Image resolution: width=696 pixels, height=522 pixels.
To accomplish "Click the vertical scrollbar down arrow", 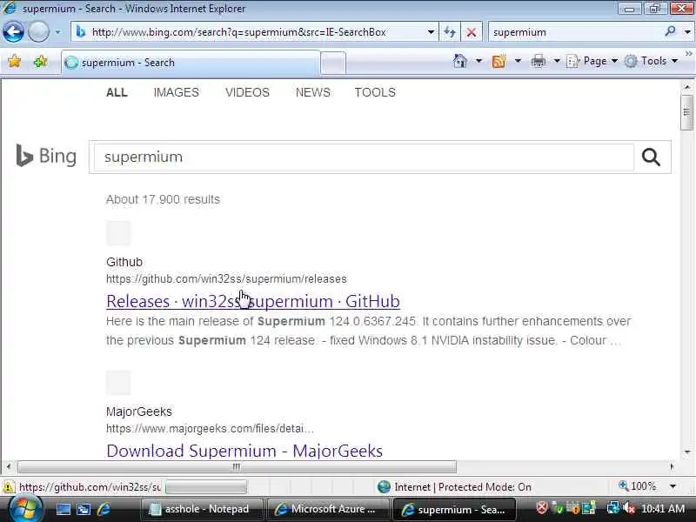I will tap(687, 452).
